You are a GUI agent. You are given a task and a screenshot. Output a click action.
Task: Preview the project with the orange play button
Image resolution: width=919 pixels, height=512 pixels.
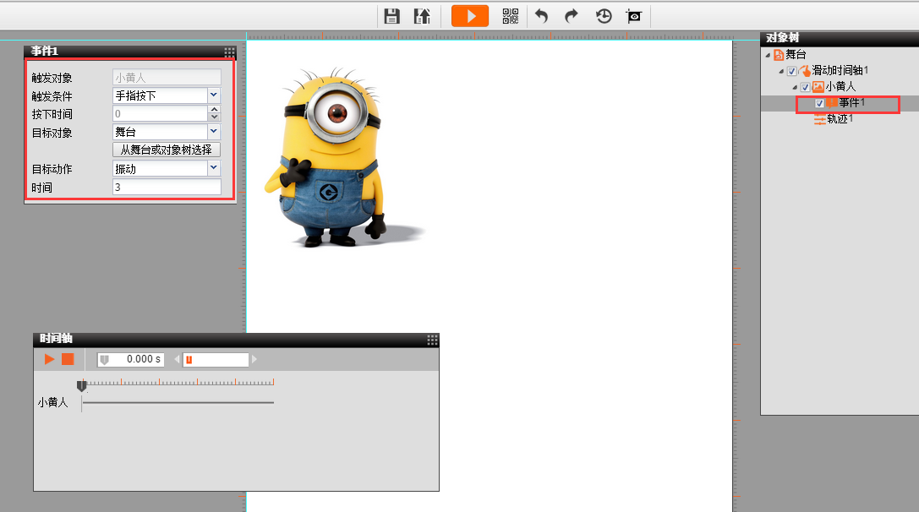470,16
